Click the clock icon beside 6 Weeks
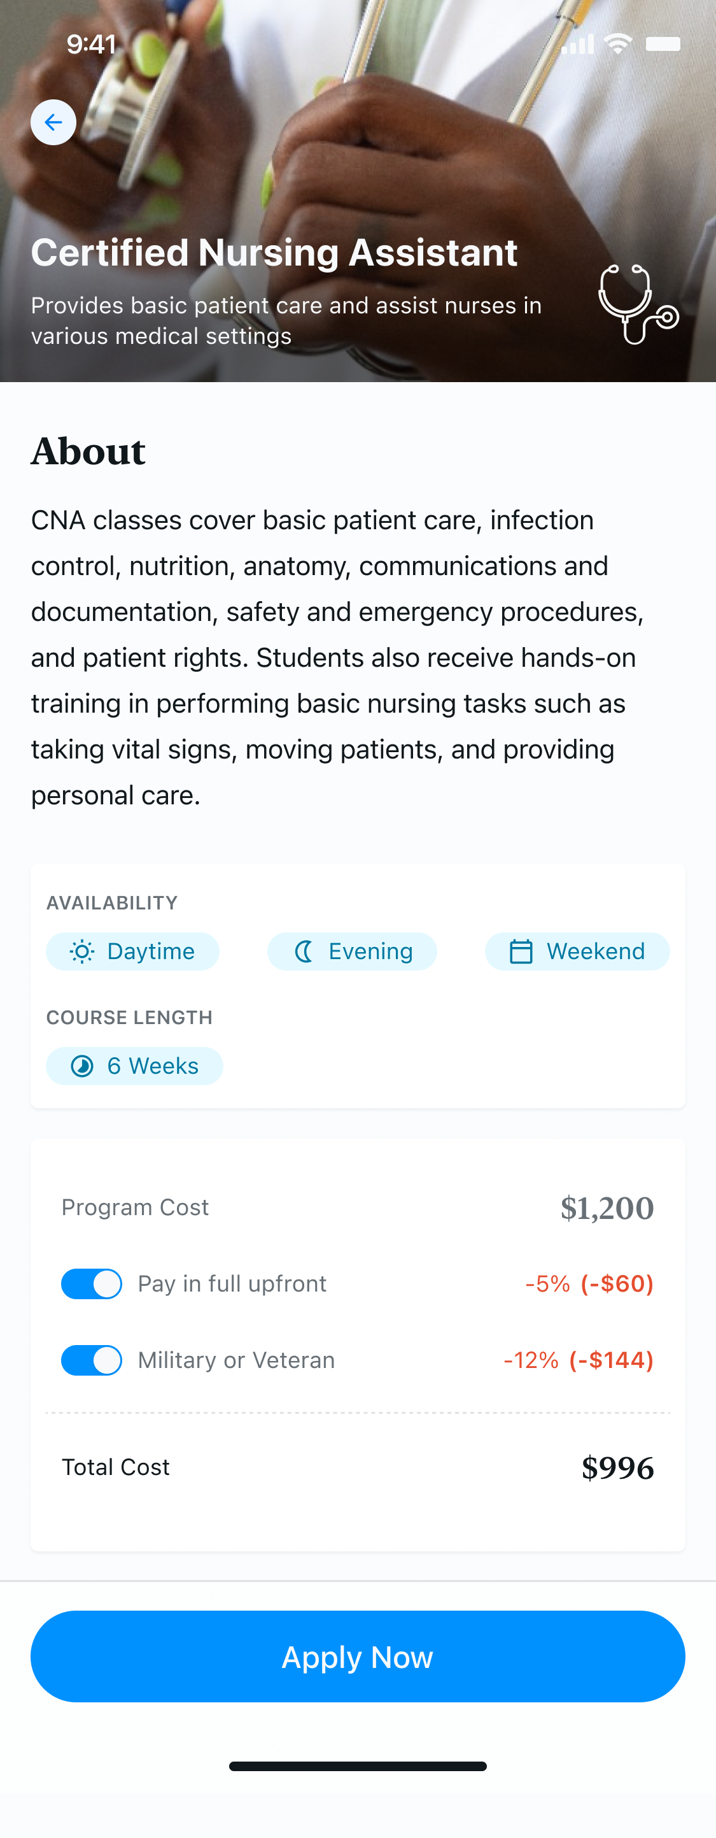Viewport: 716px width, 1838px height. [x=82, y=1066]
